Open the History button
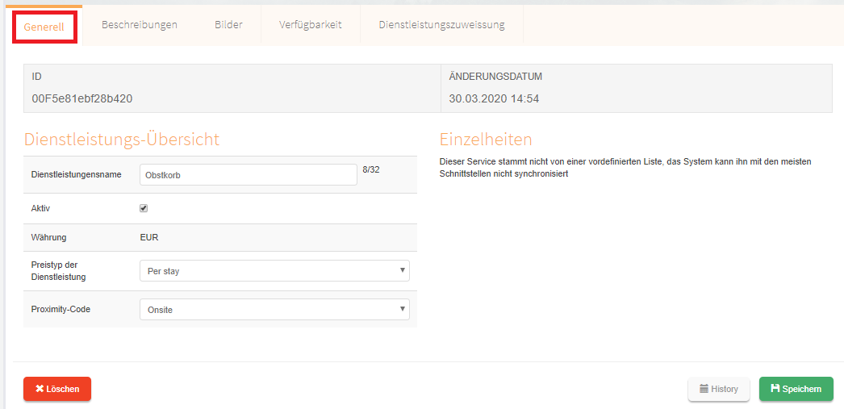The width and height of the screenshot is (844, 409). [x=719, y=389]
